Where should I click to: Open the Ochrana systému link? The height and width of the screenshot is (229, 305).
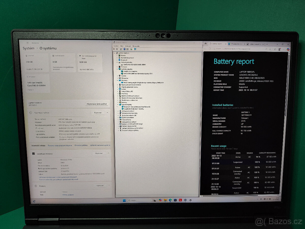[81, 145]
